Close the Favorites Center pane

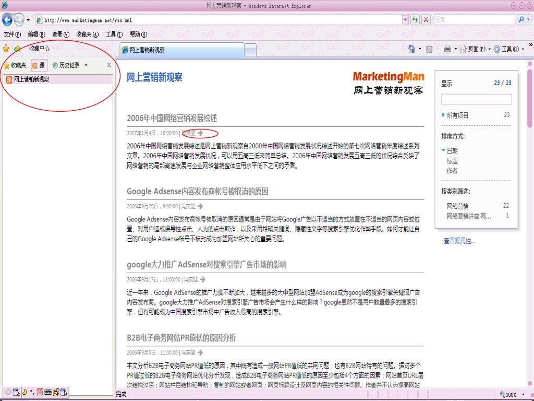click(x=109, y=65)
